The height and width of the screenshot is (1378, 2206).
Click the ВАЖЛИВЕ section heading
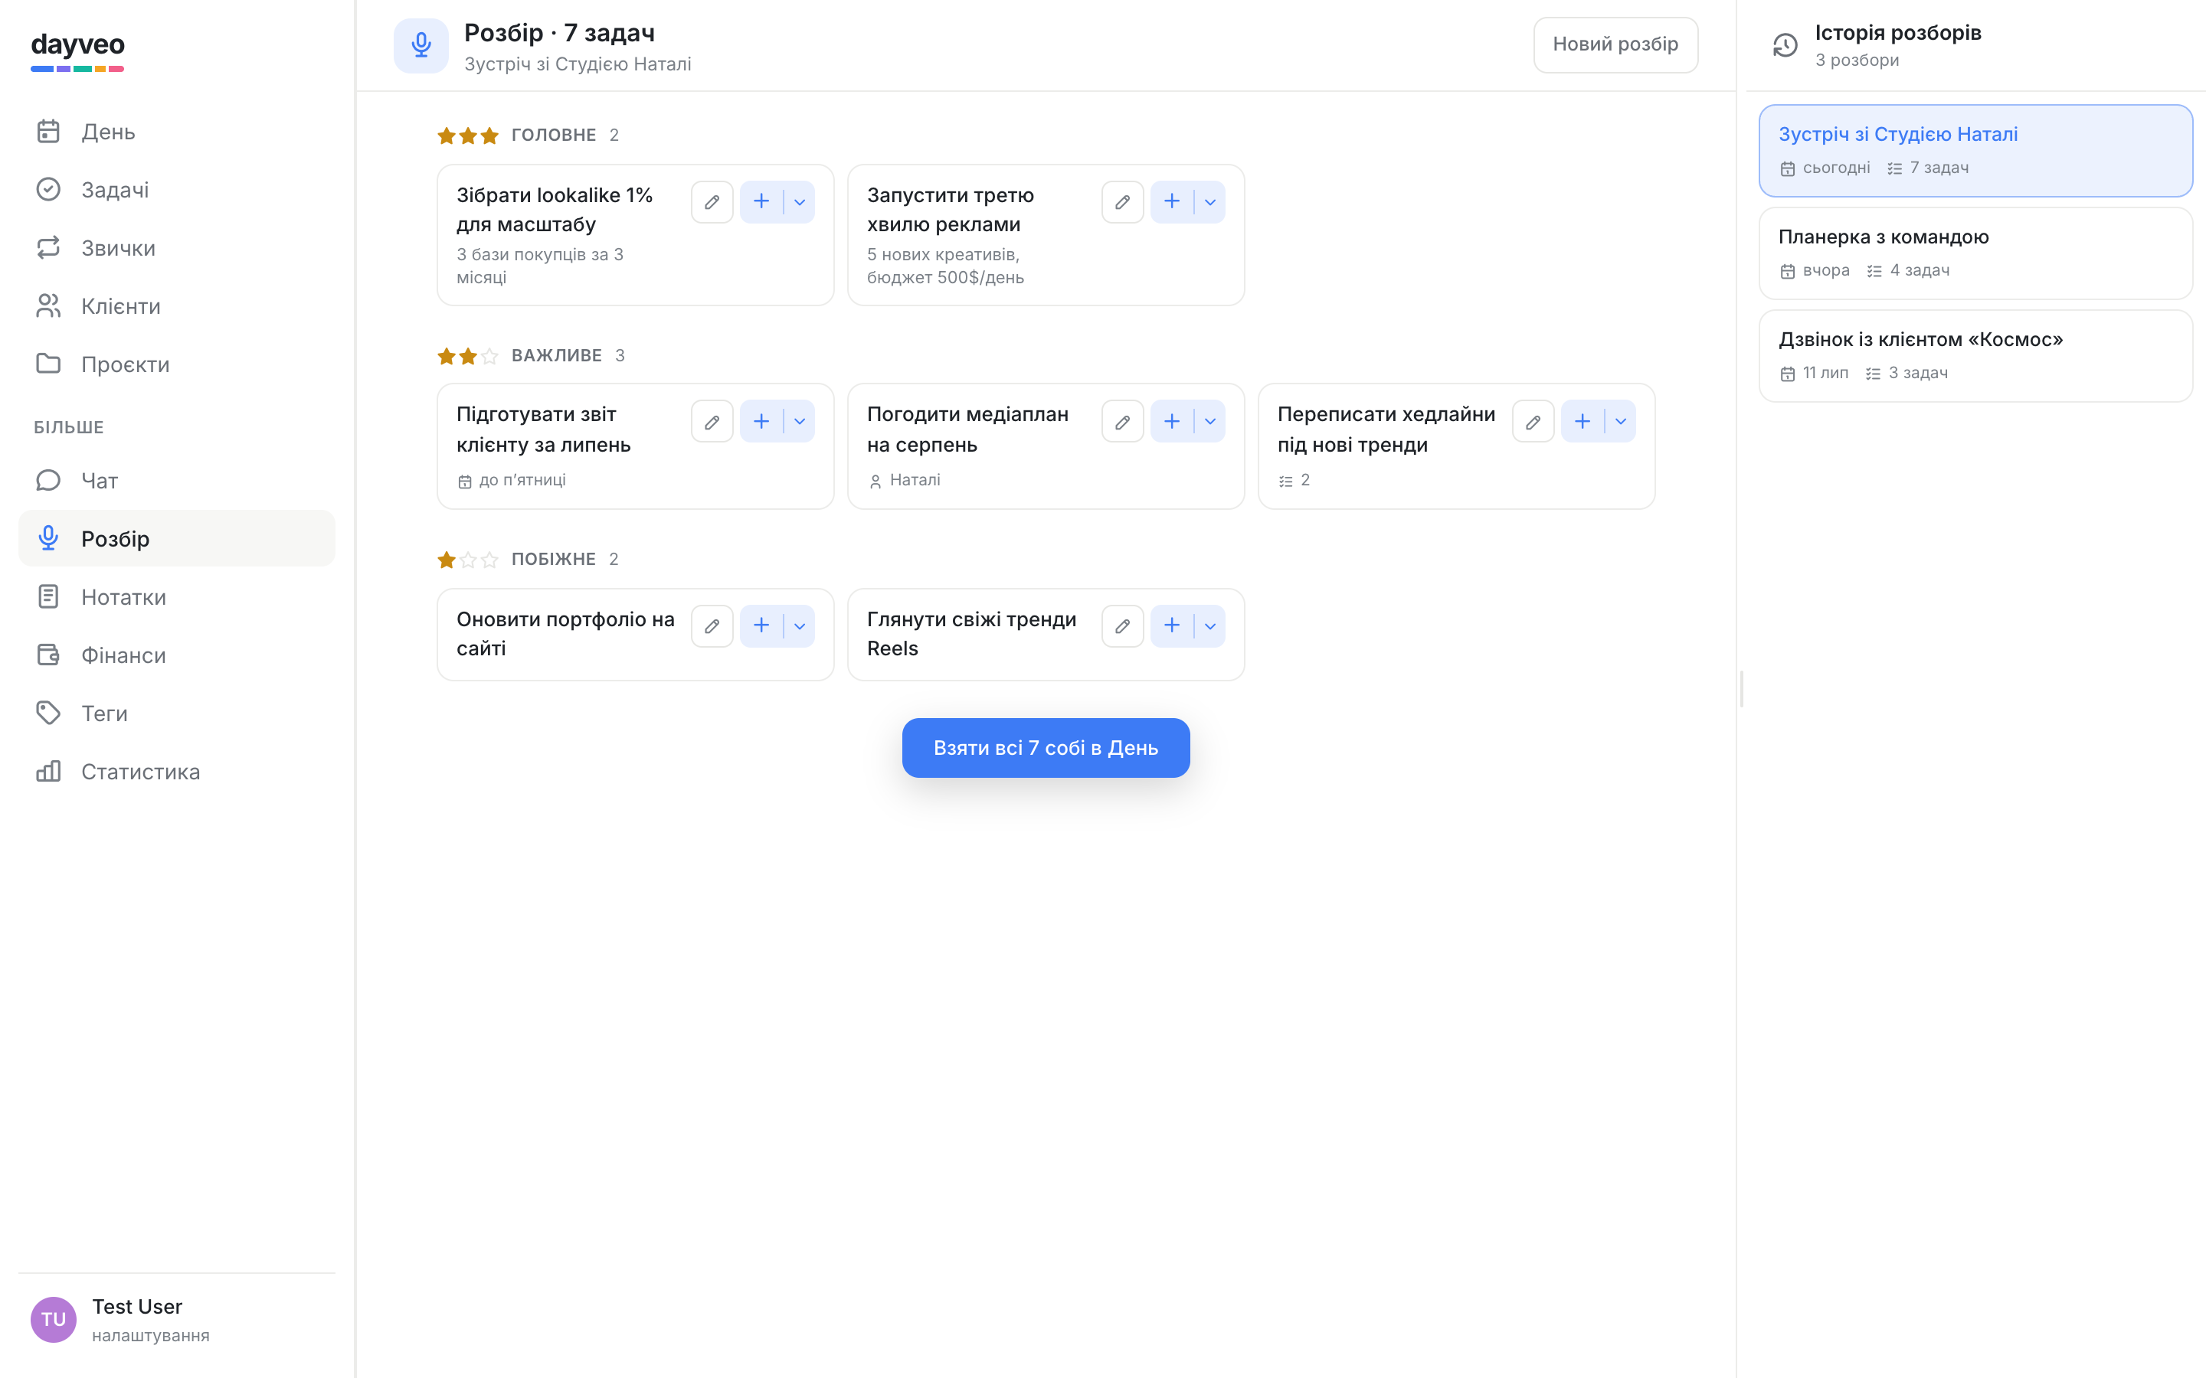(556, 355)
